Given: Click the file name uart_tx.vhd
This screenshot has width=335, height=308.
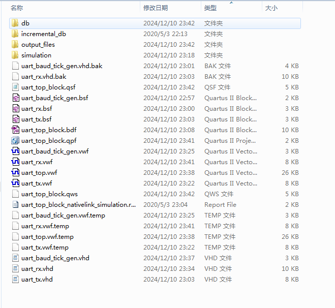Looking at the screenshot, I should (37, 280).
